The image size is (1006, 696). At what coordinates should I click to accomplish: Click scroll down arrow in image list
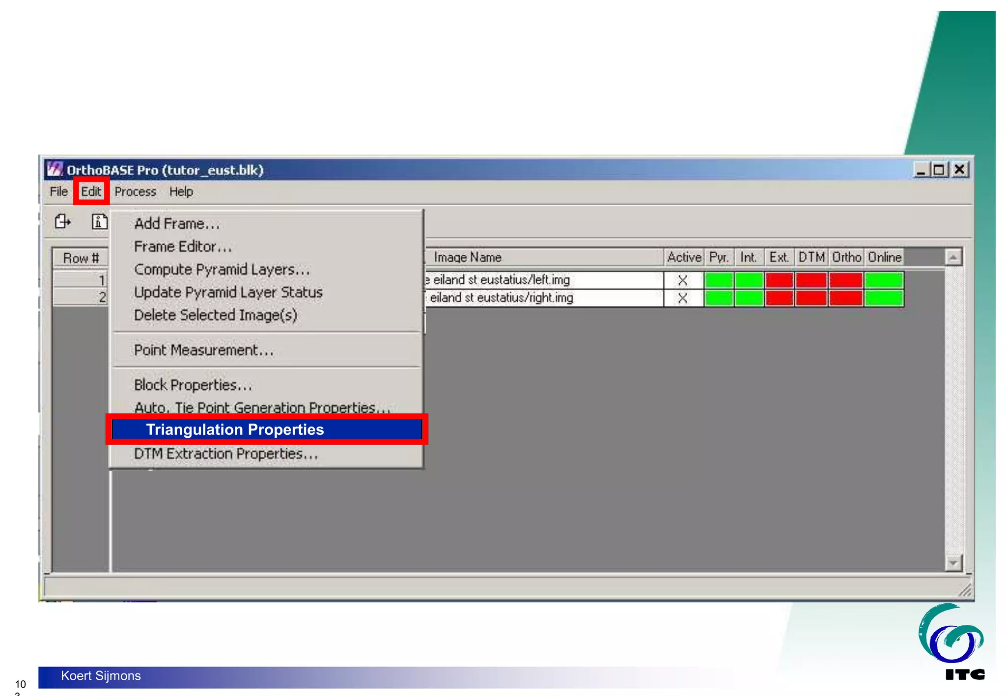click(953, 562)
